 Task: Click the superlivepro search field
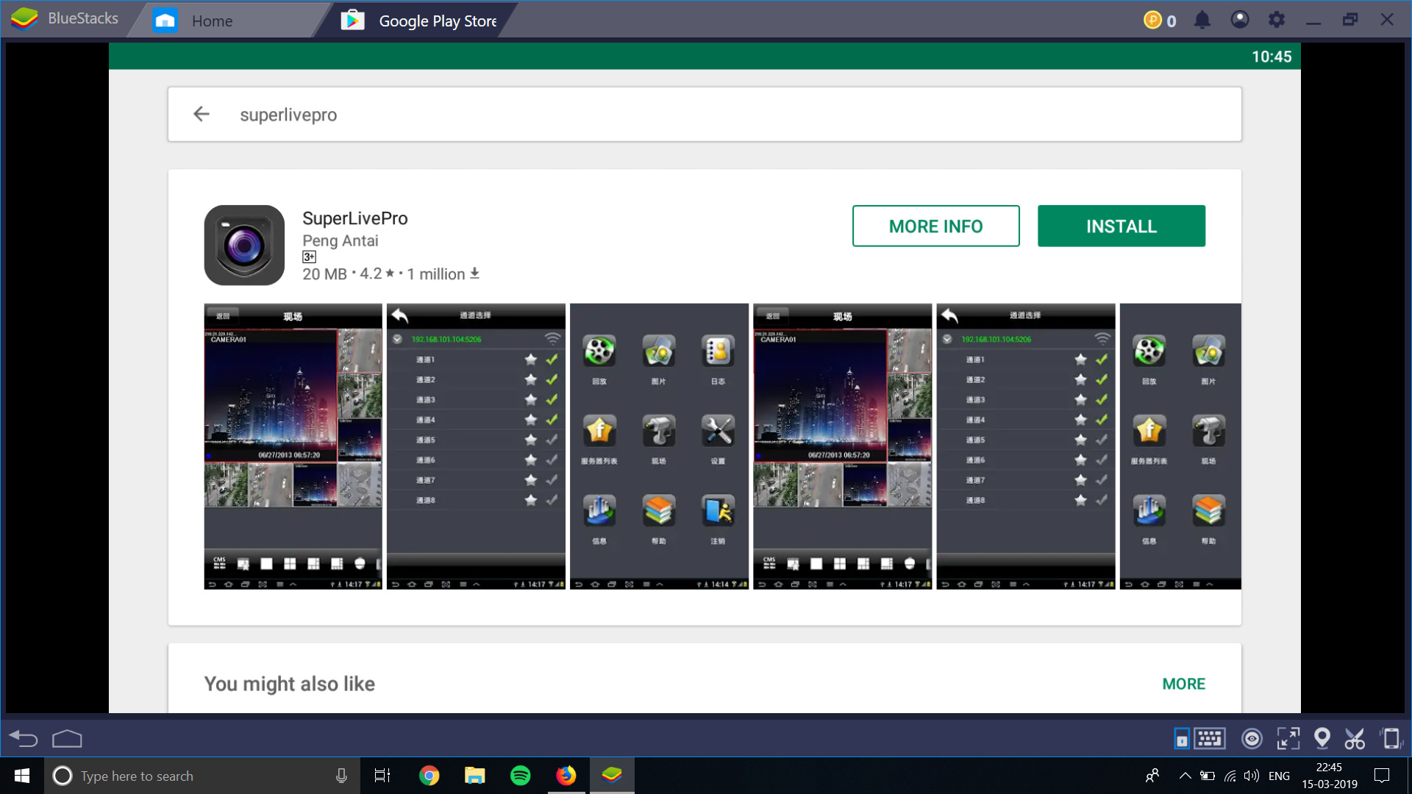[288, 115]
